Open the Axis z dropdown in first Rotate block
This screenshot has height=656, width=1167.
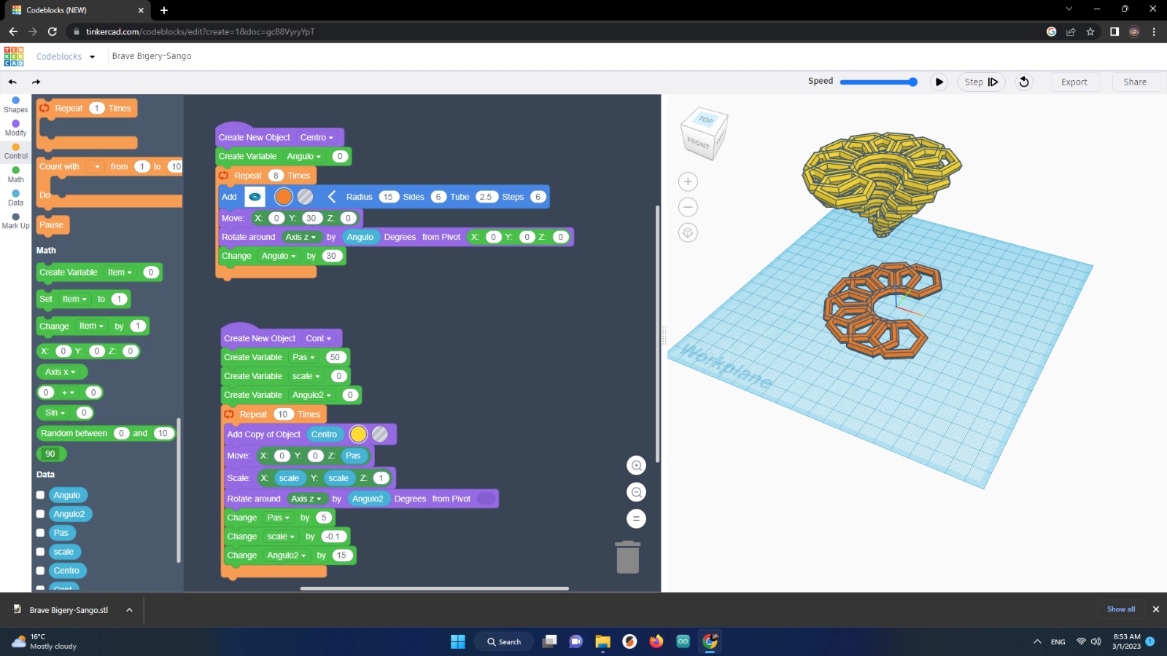[301, 237]
